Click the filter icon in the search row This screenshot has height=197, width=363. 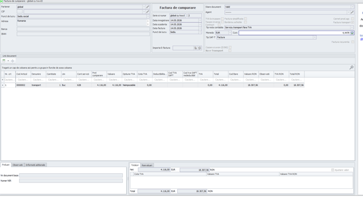point(3,80)
